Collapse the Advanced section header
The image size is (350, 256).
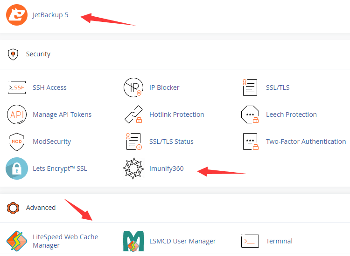(x=41, y=208)
